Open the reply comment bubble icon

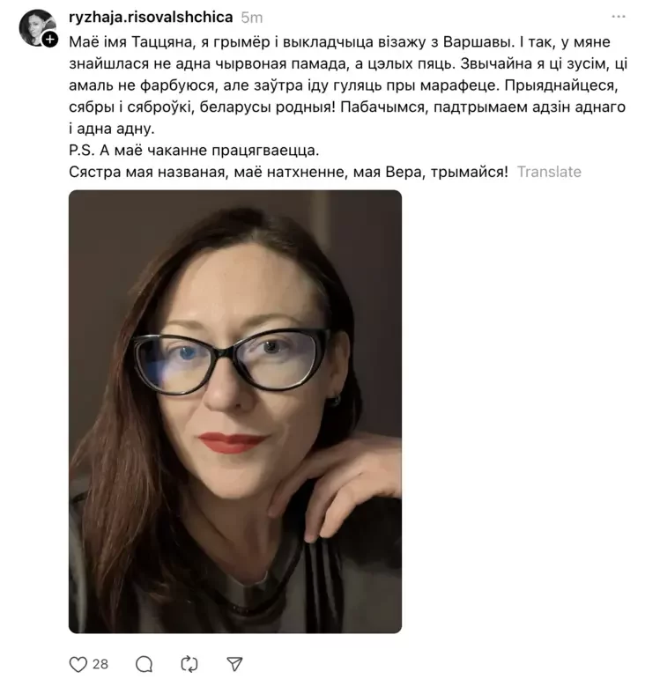(x=144, y=664)
